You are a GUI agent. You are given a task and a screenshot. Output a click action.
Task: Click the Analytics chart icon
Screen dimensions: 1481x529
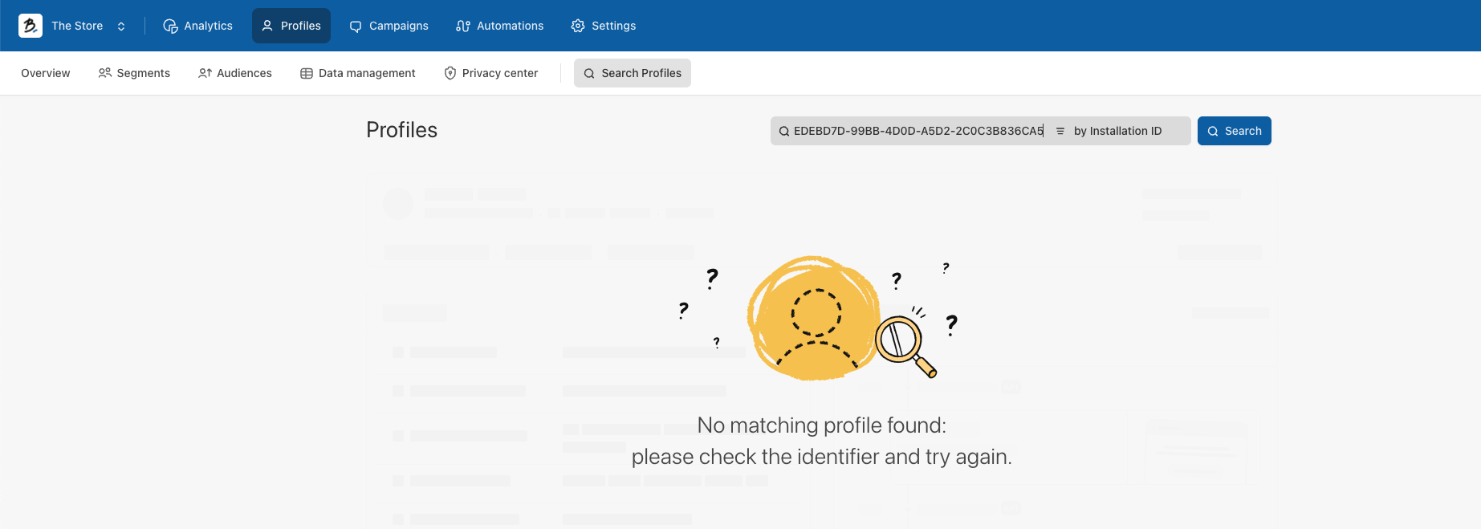[170, 26]
